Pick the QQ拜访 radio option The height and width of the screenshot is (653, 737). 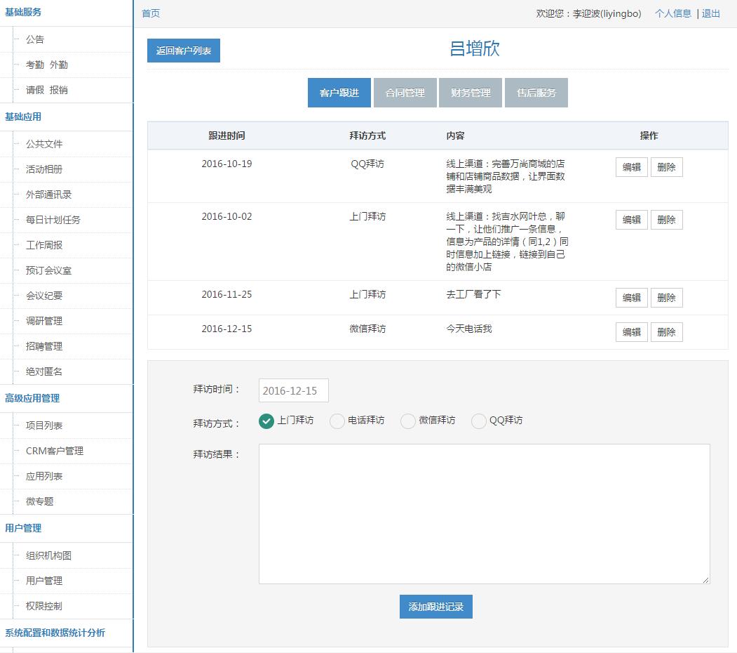coord(479,421)
